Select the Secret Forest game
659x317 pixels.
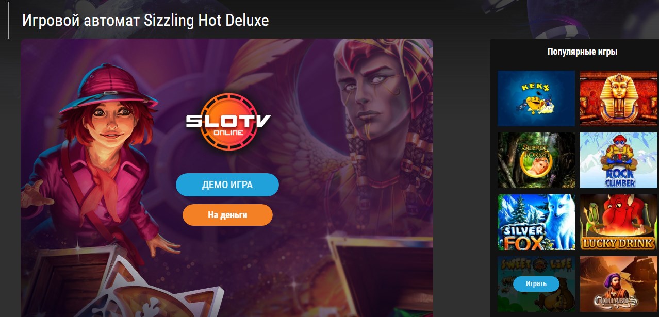(x=536, y=160)
